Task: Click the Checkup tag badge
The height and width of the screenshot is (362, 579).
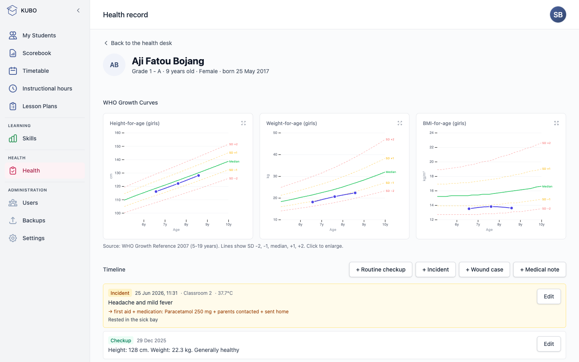Action: coord(121,341)
